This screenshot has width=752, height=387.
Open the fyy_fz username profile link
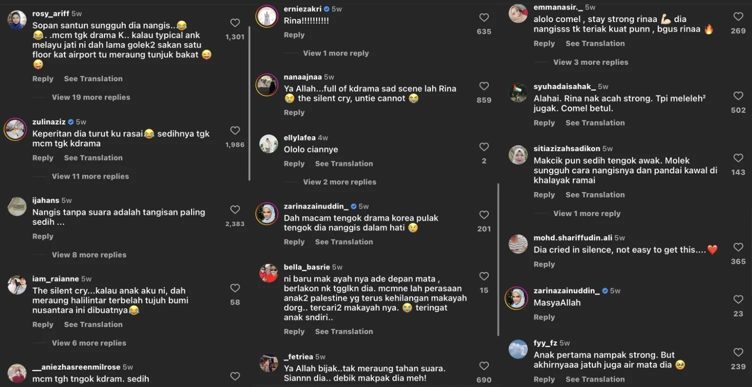pos(545,343)
